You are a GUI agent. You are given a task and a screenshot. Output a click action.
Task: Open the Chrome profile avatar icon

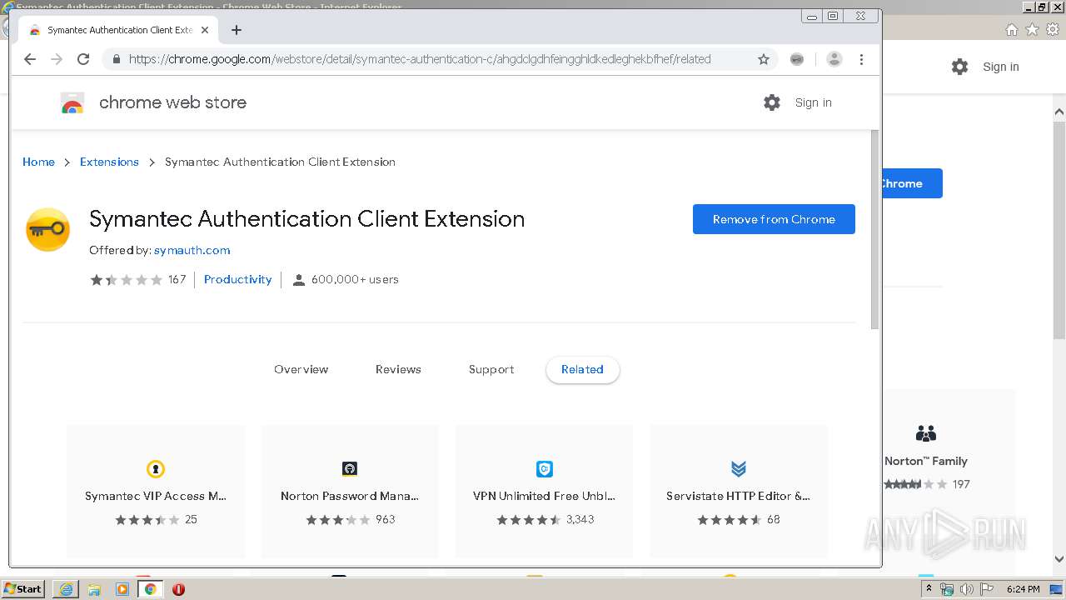click(834, 59)
